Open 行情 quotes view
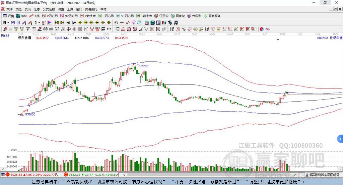The height and width of the screenshot is (185, 343). point(8,16)
